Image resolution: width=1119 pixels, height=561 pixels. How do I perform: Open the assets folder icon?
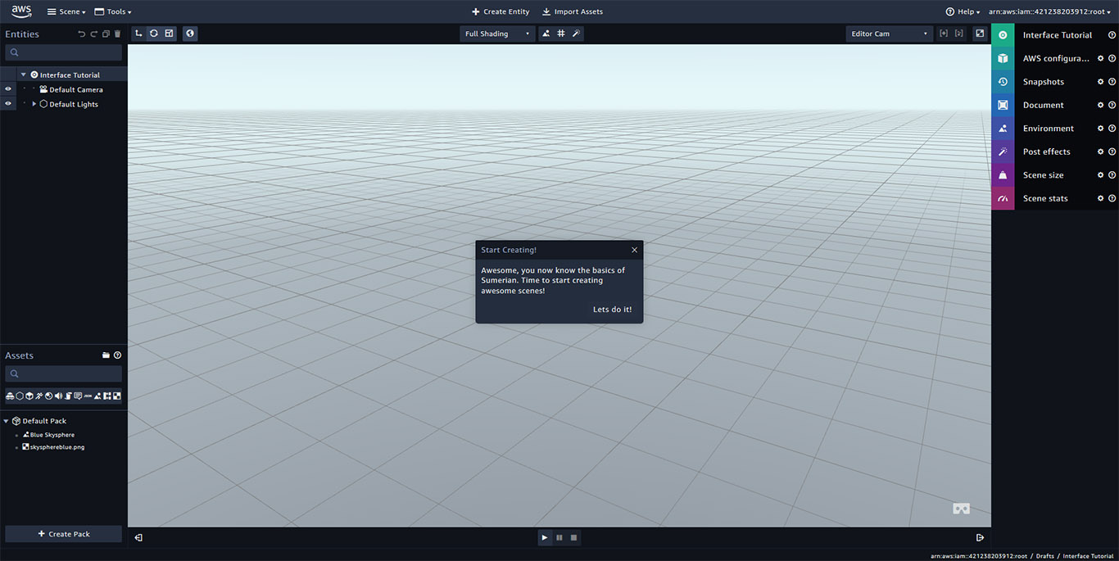106,355
